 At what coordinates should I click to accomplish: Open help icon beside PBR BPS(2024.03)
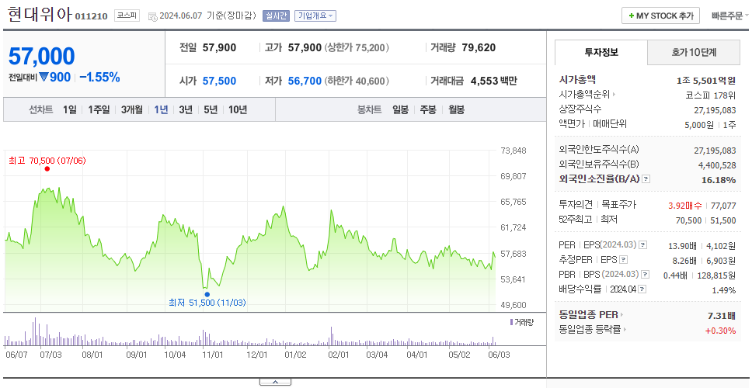646,275
